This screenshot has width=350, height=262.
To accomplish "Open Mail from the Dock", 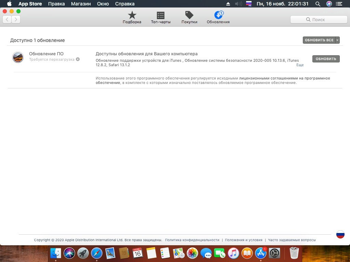I will click(x=110, y=253).
